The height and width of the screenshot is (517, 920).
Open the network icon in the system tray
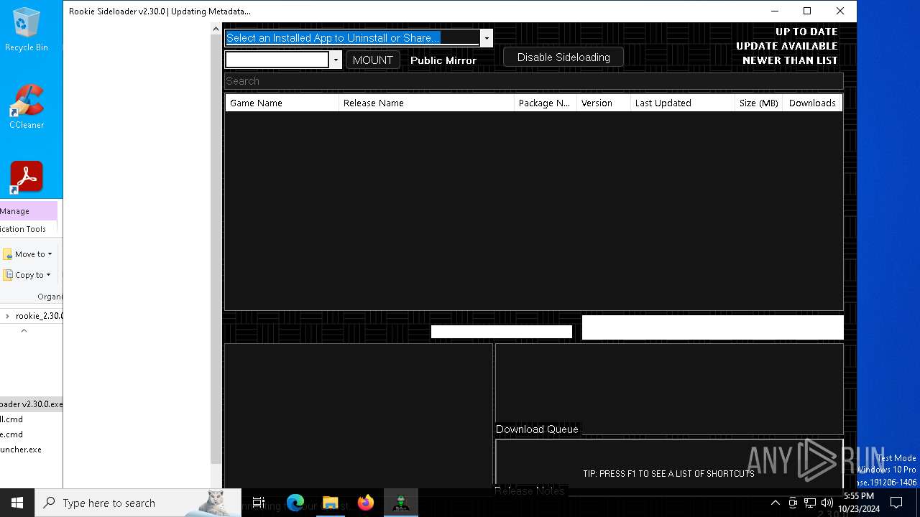(810, 503)
